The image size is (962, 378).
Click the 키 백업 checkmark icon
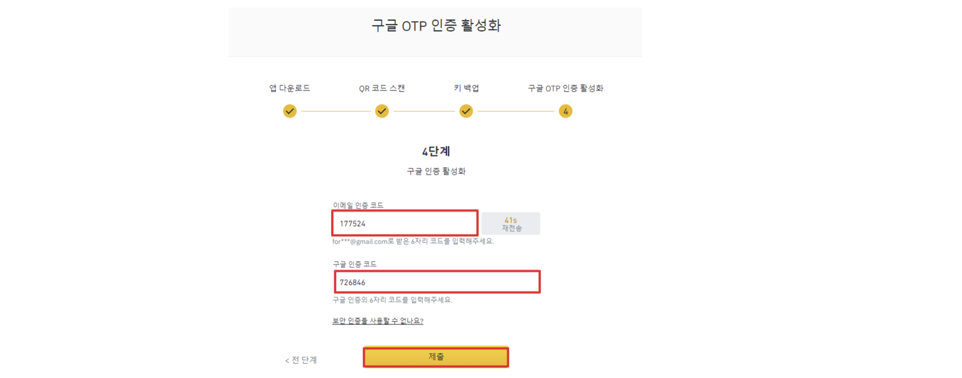pos(466,111)
